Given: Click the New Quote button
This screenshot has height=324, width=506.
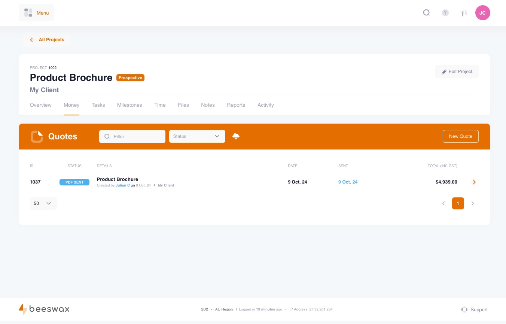Looking at the screenshot, I should click(x=460, y=136).
